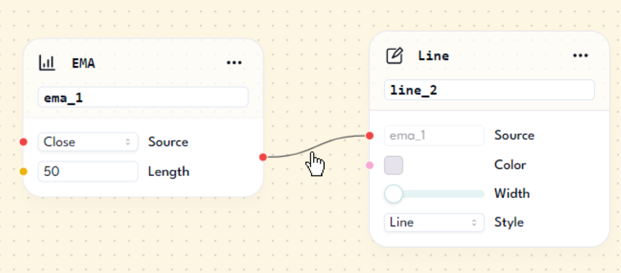Open the EMA node three-dot menu
Image resolution: width=621 pixels, height=273 pixels.
234,63
